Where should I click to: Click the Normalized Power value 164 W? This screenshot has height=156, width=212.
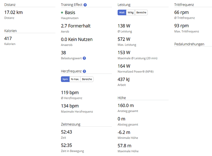coord(124,66)
